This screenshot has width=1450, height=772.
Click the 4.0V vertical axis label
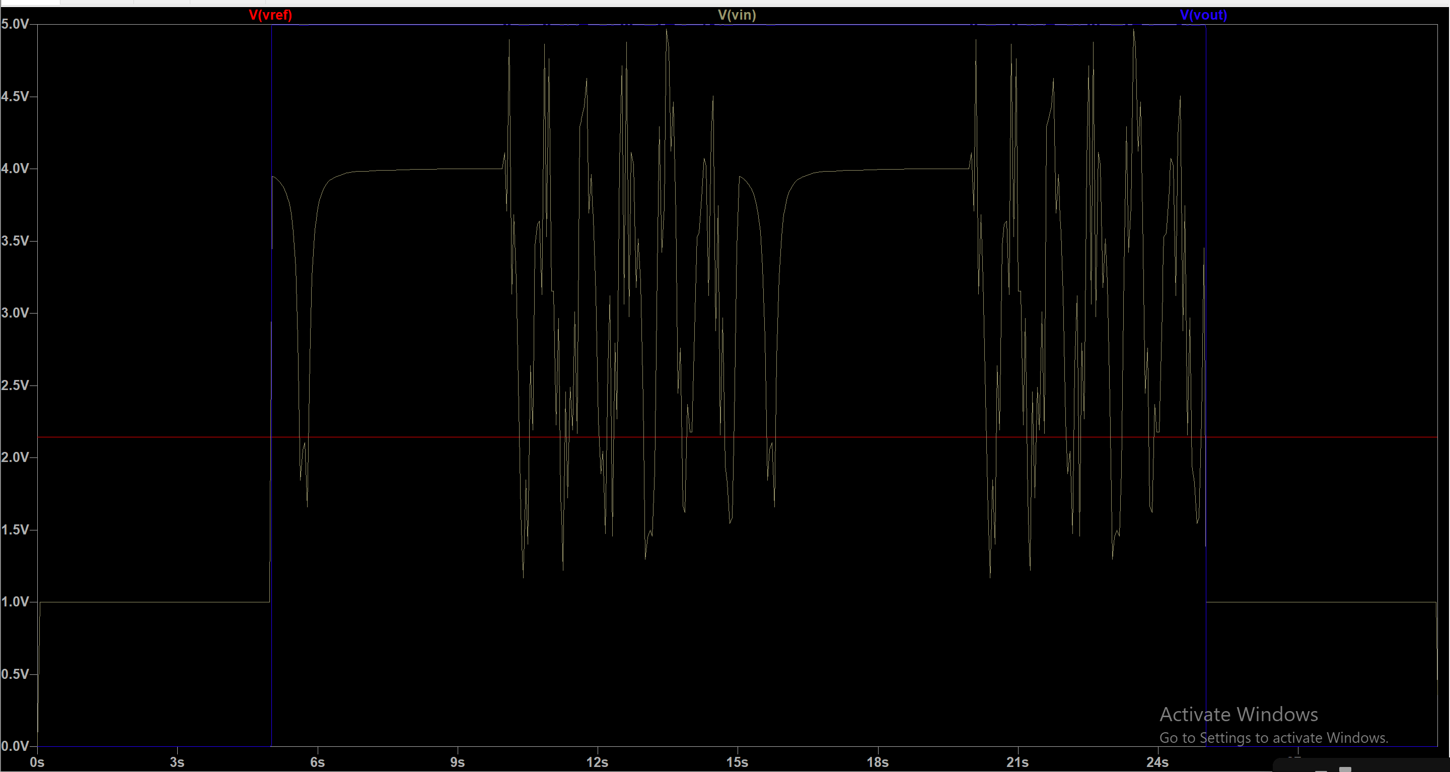point(15,168)
